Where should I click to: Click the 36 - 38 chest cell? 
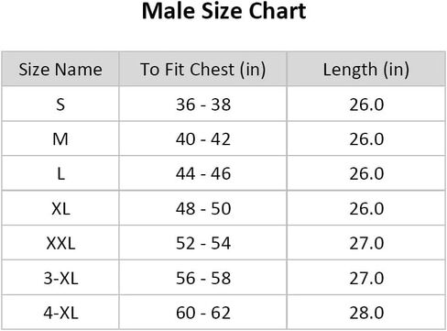[202, 104]
